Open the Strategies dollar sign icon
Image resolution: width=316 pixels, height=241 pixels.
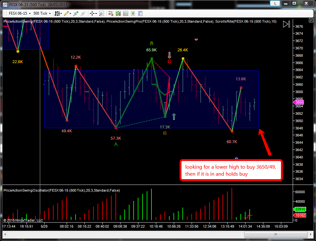coord(133,13)
